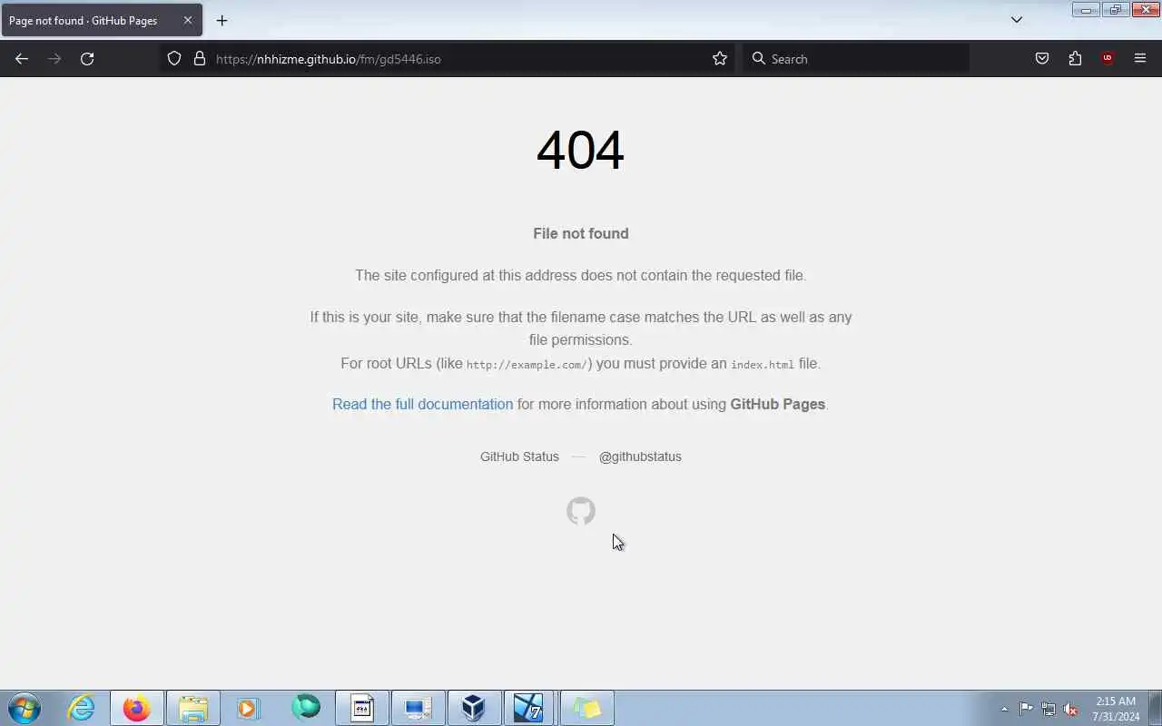Open the Action Center flag icon
Screen dimensions: 1162x726
tap(1026, 709)
